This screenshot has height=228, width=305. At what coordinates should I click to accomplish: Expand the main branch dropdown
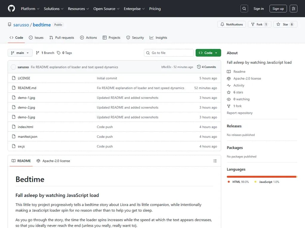[20, 53]
